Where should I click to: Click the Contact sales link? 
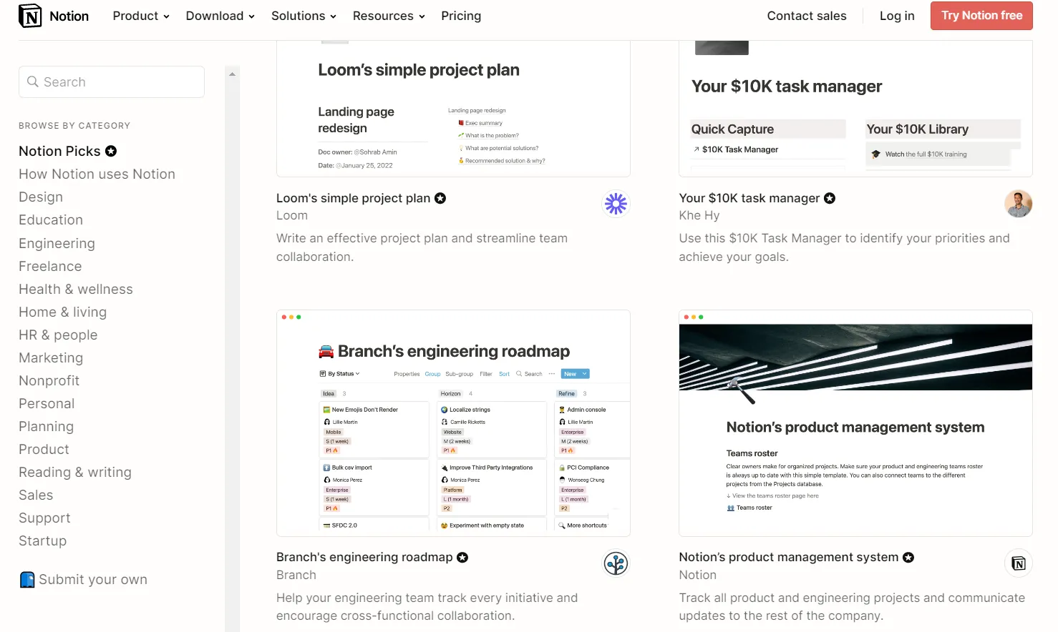point(807,16)
